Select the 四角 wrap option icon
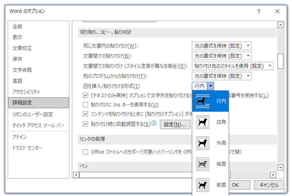Viewport: 292px width, 196px height. click(x=202, y=122)
